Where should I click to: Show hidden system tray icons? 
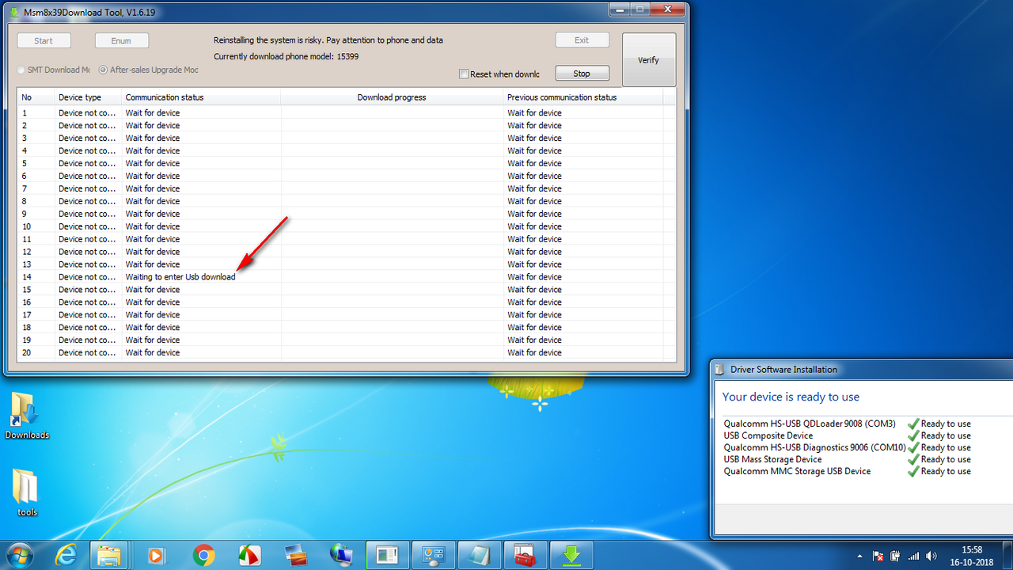[860, 556]
